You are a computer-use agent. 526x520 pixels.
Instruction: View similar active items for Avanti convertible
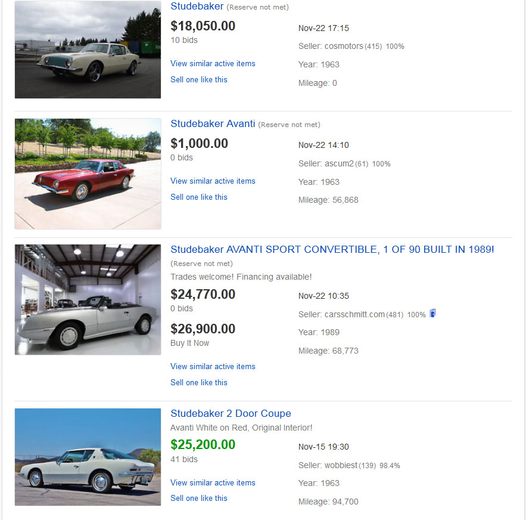pyautogui.click(x=213, y=367)
